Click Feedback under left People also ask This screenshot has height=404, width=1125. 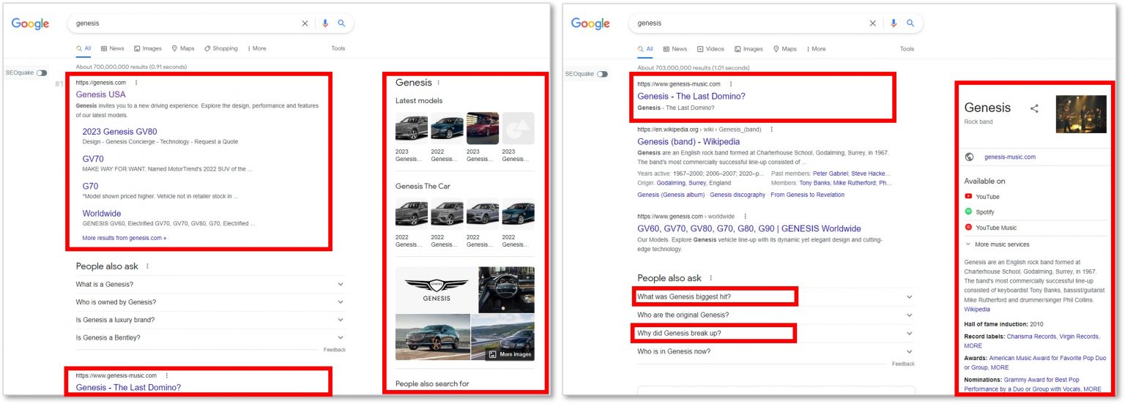pyautogui.click(x=334, y=350)
